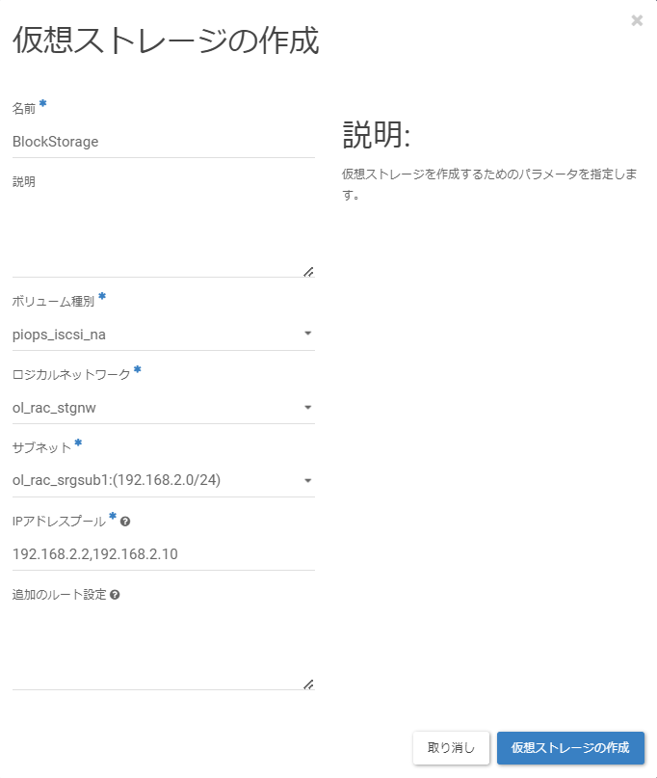Click the blue 仮想ストレージの作成 button
This screenshot has width=657, height=778.
(x=570, y=748)
